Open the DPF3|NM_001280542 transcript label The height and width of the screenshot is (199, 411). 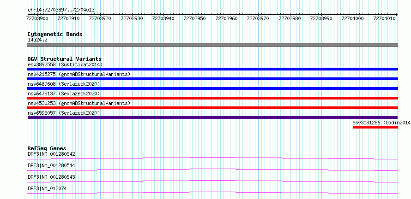click(x=51, y=154)
